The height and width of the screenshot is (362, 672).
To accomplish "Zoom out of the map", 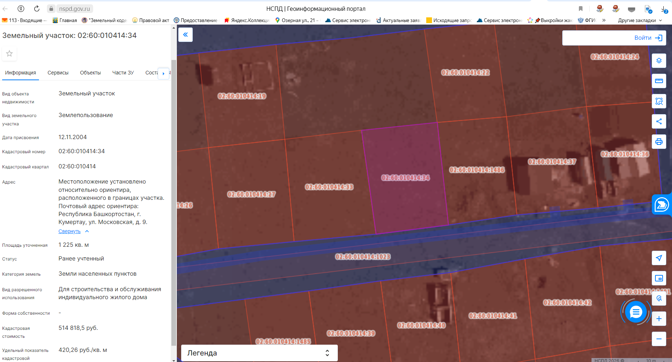I will coord(659,339).
